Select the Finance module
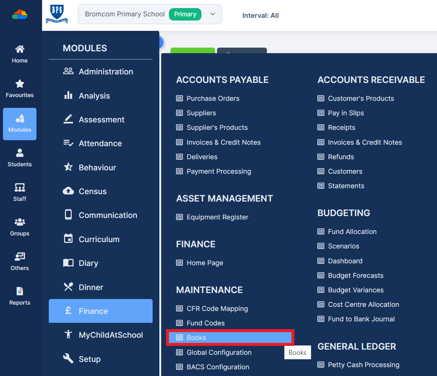 (x=101, y=311)
